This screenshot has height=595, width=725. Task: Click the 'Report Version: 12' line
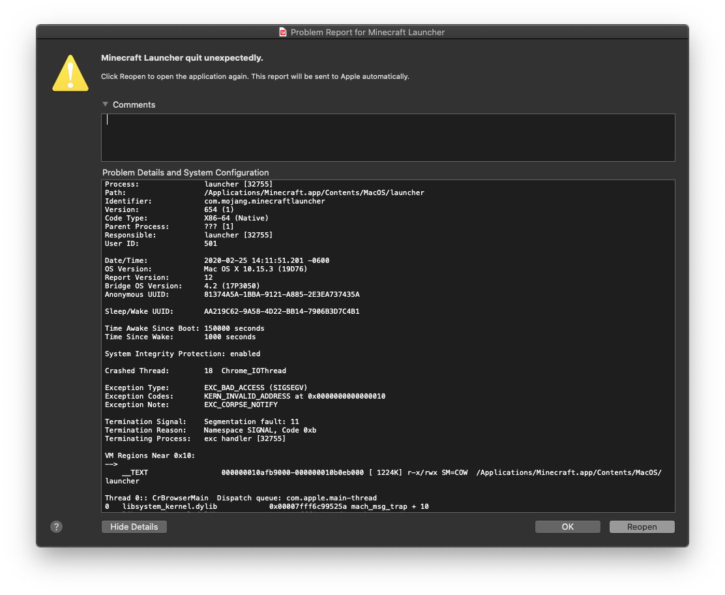(x=158, y=278)
